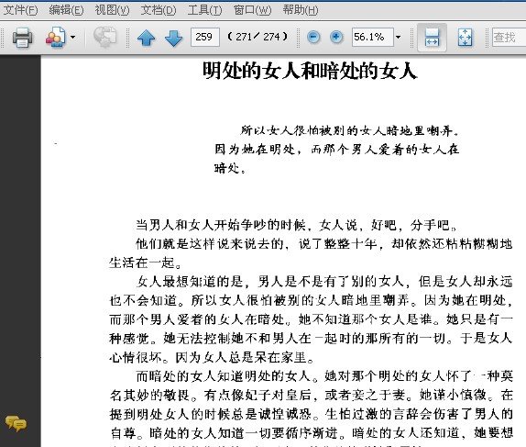
Task: Click the Print icon
Action: [x=23, y=37]
